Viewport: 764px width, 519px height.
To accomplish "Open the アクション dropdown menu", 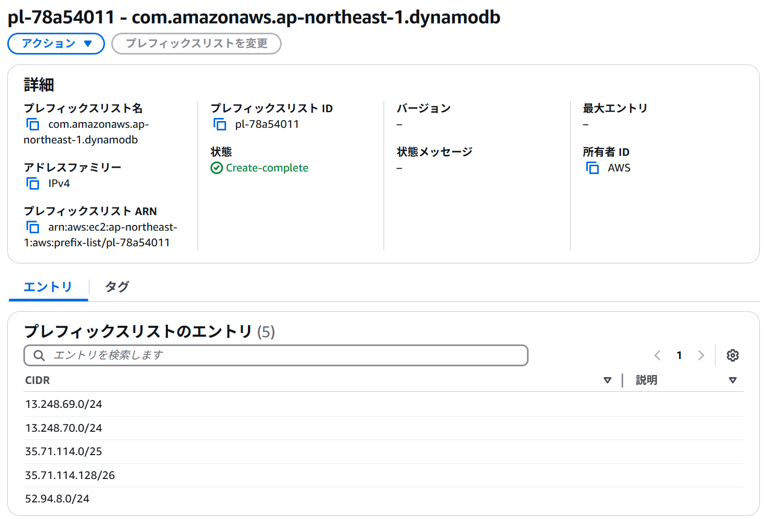I will 56,44.
